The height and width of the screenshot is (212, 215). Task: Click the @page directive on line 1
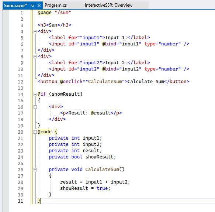[x=45, y=13]
